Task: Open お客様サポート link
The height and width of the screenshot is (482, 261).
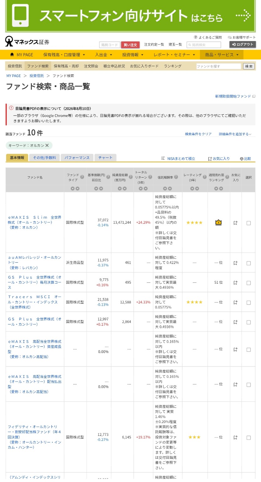Action: pyautogui.click(x=242, y=37)
